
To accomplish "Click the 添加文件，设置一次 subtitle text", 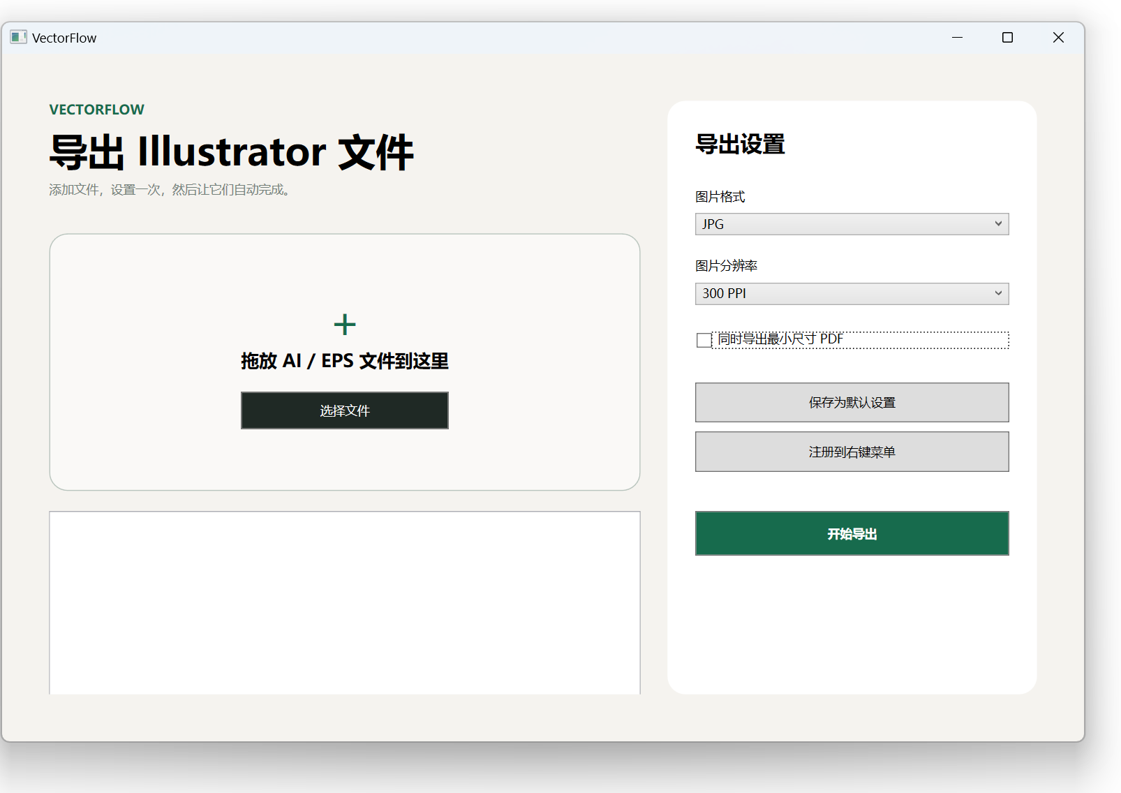I will [x=170, y=190].
